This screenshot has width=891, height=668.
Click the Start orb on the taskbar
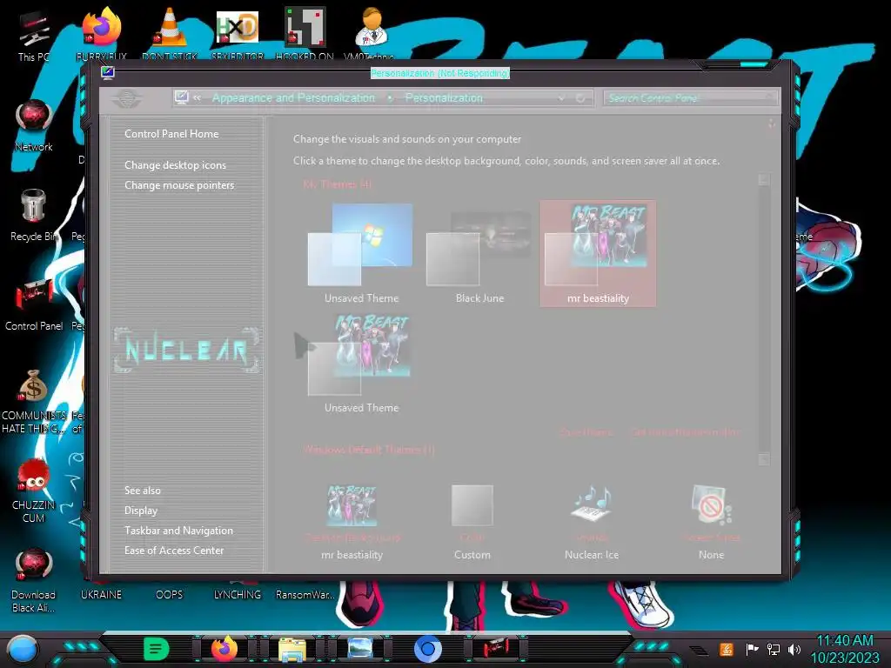tap(23, 650)
